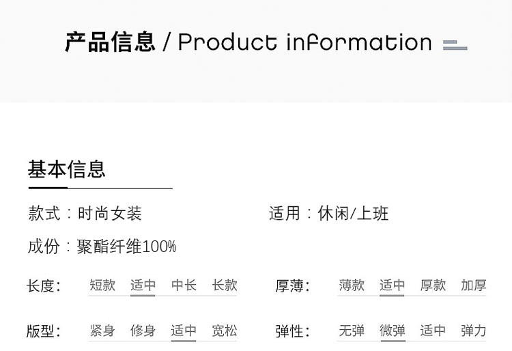Select 适中 in the 长度 row
This screenshot has height=351, width=512.
(143, 285)
